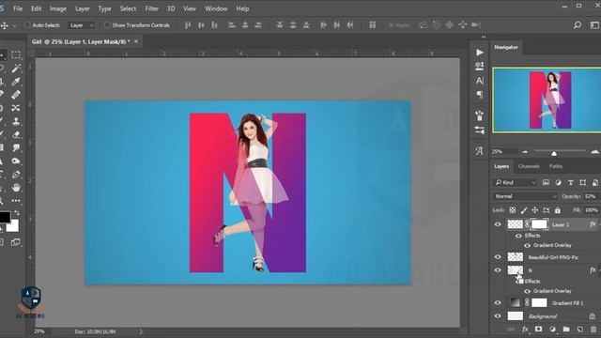
Task: Click the Navigator zoom slider handle
Action: [x=554, y=153]
